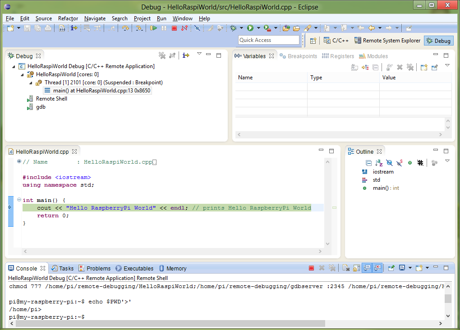
Task: Select the Debug perspective button
Action: click(439, 41)
